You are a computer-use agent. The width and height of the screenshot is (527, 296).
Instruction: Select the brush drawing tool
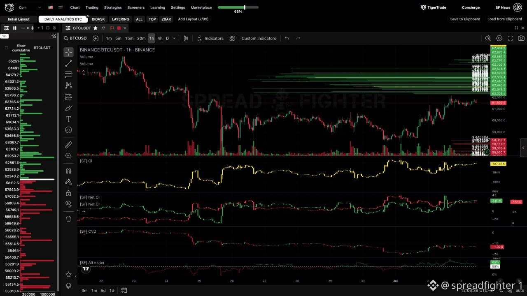pyautogui.click(x=68, y=108)
